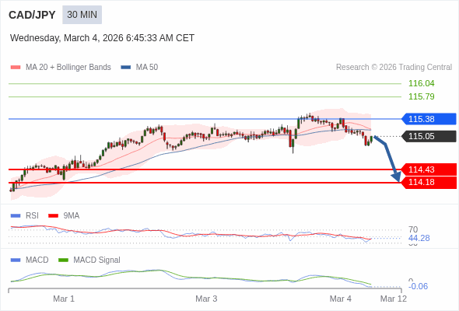Click the MACD blue legend swatch
Image resolution: width=459 pixels, height=311 pixels.
click(x=16, y=260)
